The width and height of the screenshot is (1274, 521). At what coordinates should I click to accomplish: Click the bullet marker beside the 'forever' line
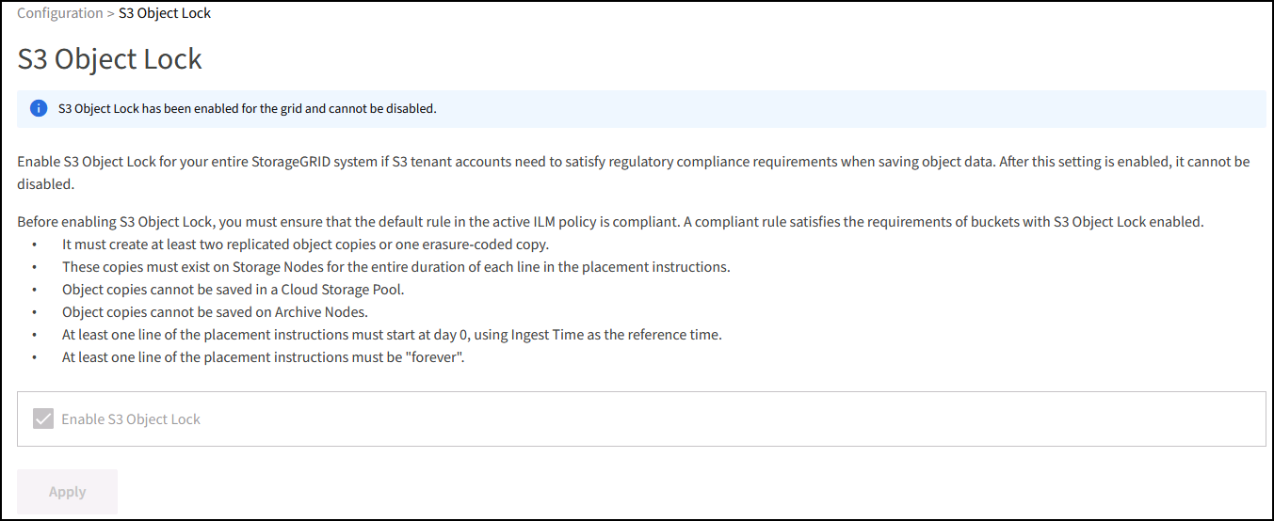[x=35, y=357]
